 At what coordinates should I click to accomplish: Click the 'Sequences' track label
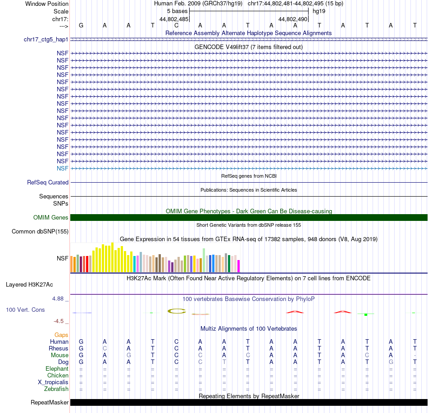point(54,196)
